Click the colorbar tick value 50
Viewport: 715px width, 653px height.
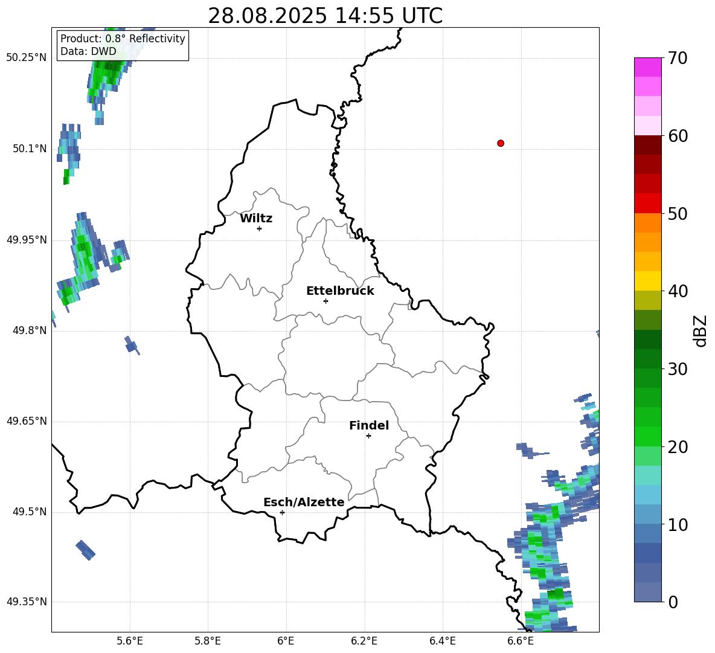678,214
